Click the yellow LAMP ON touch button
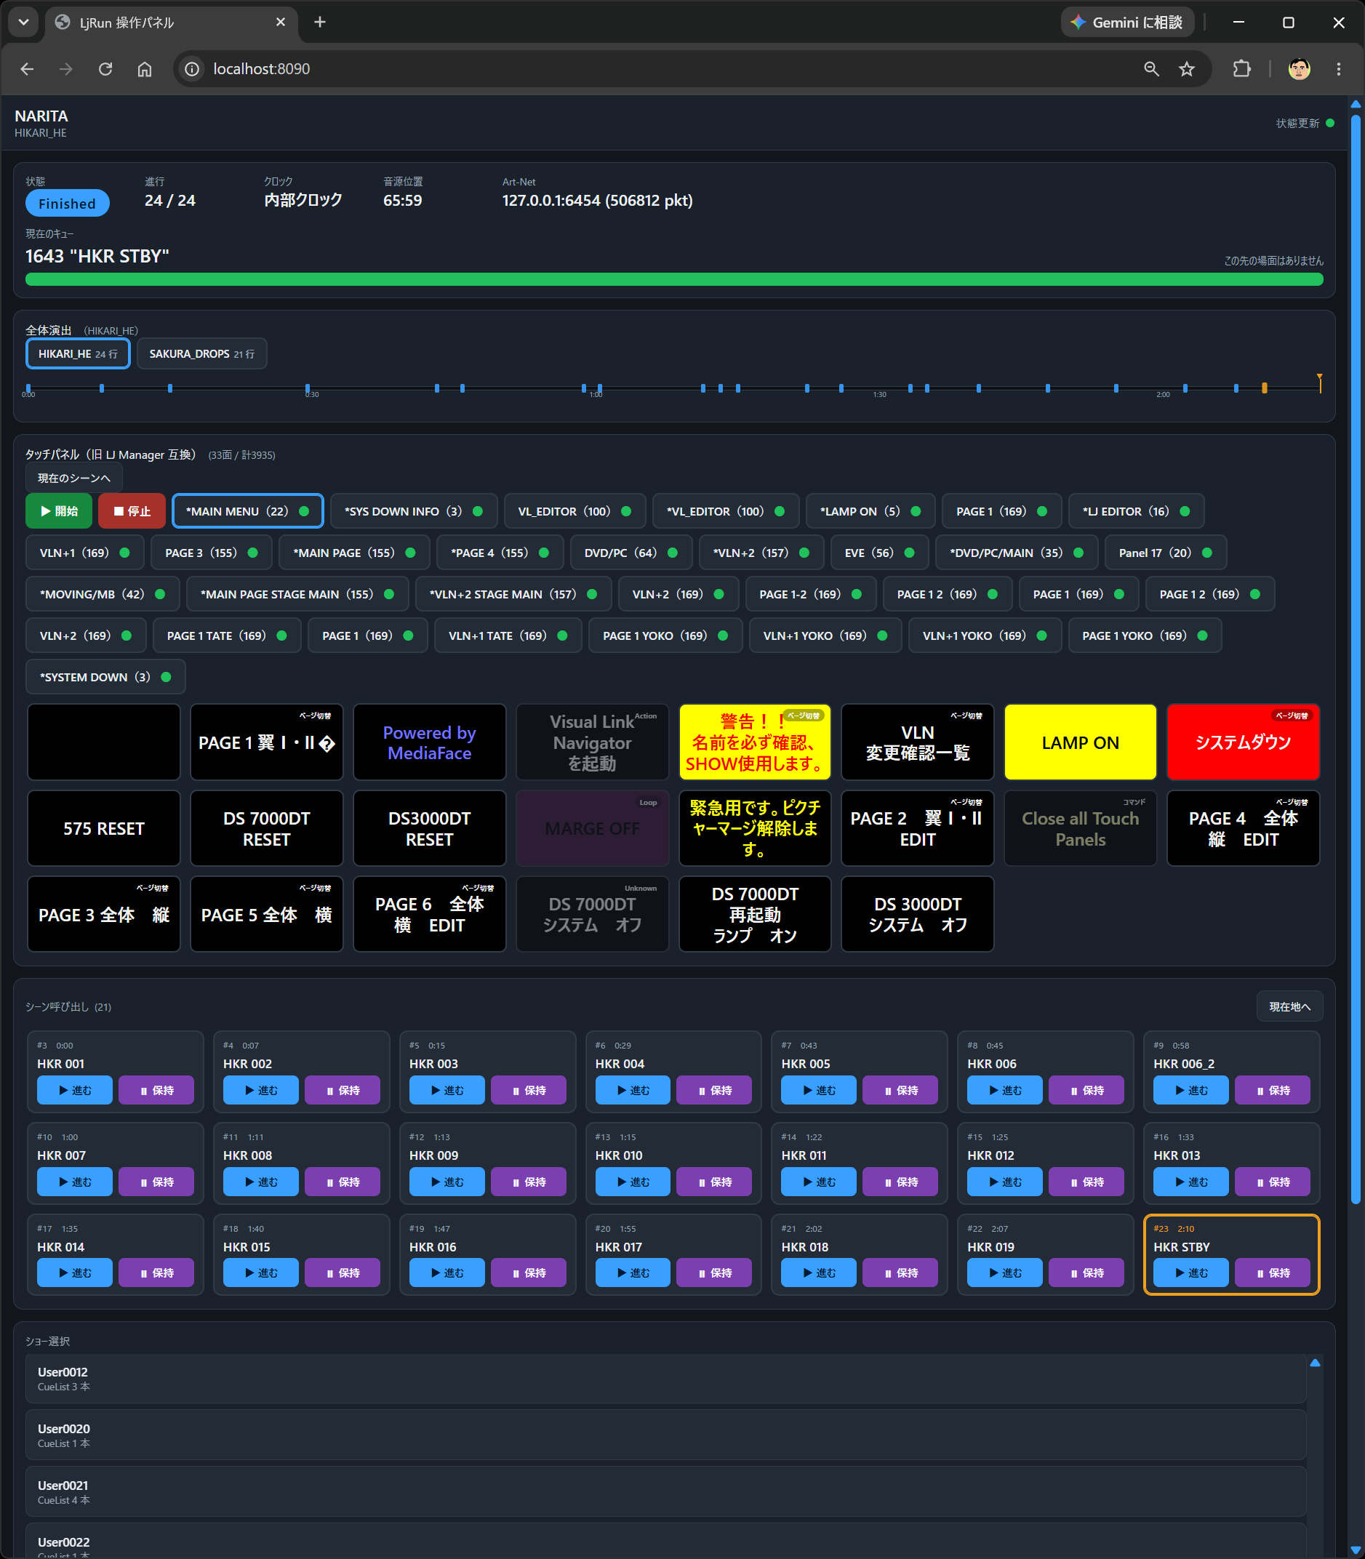Image resolution: width=1365 pixels, height=1559 pixels. [x=1080, y=742]
